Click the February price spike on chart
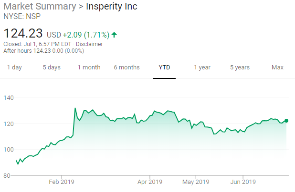The height and width of the screenshot is (192, 295). pos(75,108)
